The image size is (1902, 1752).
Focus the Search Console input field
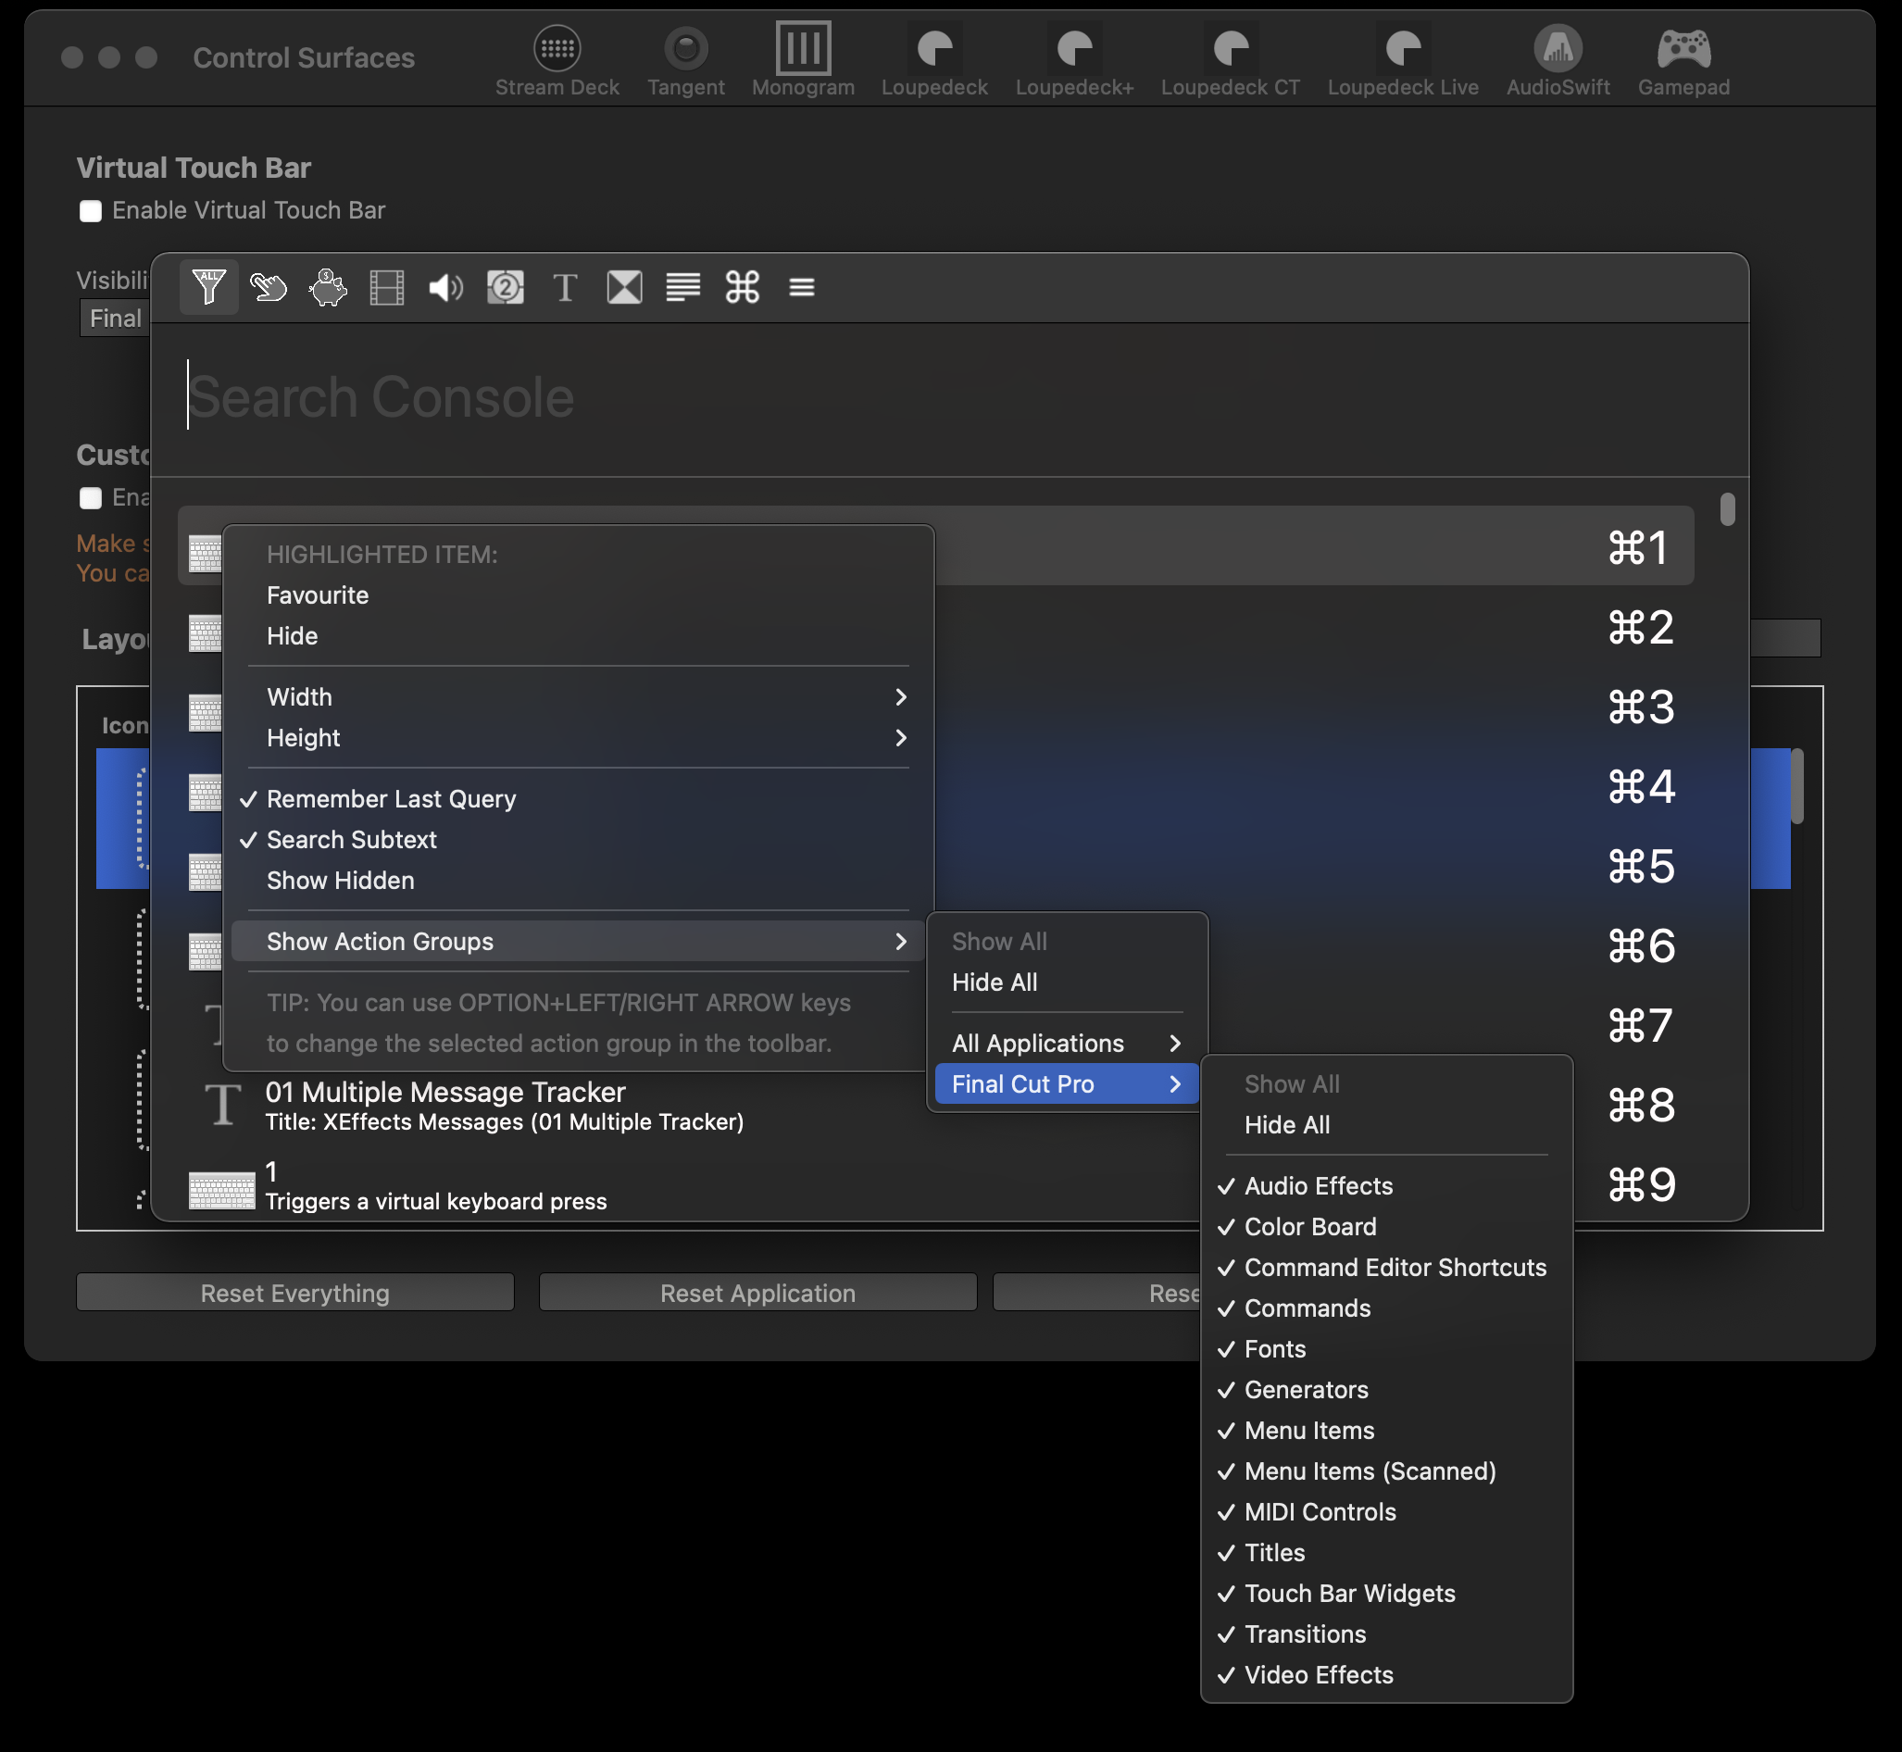949,396
